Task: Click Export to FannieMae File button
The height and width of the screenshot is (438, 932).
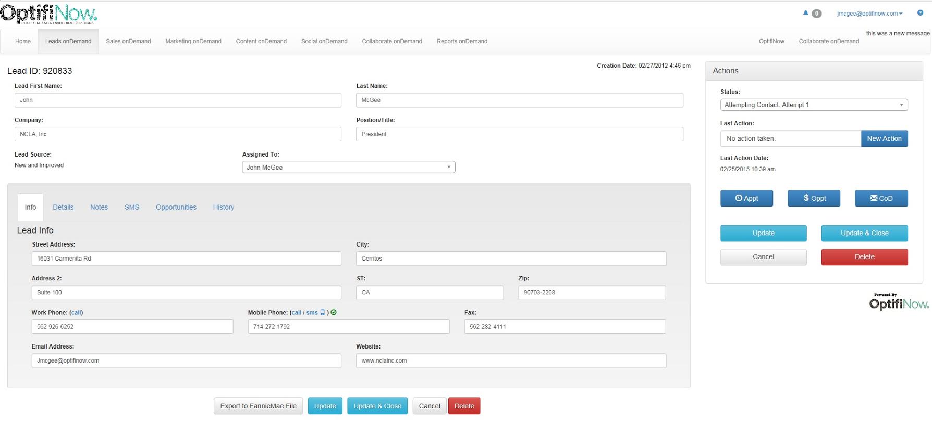Action: click(x=258, y=406)
